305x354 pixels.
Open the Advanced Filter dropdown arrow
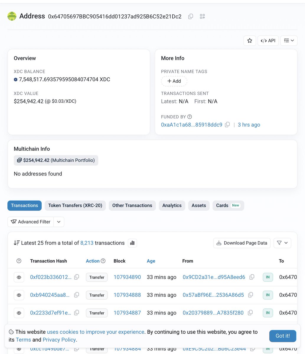tap(59, 222)
